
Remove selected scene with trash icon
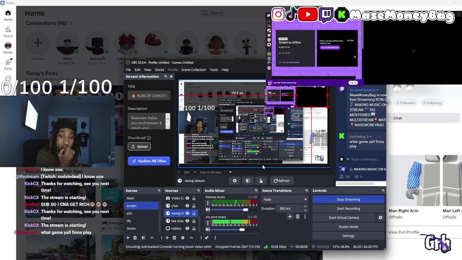click(x=135, y=238)
